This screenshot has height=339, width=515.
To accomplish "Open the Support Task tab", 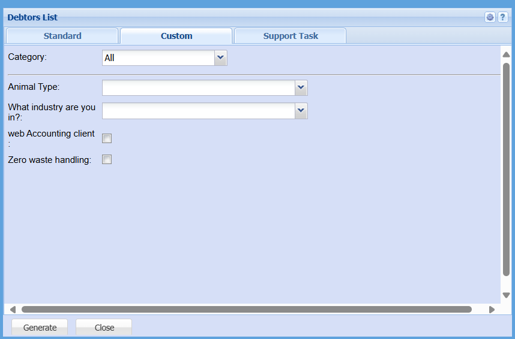I will (x=291, y=36).
